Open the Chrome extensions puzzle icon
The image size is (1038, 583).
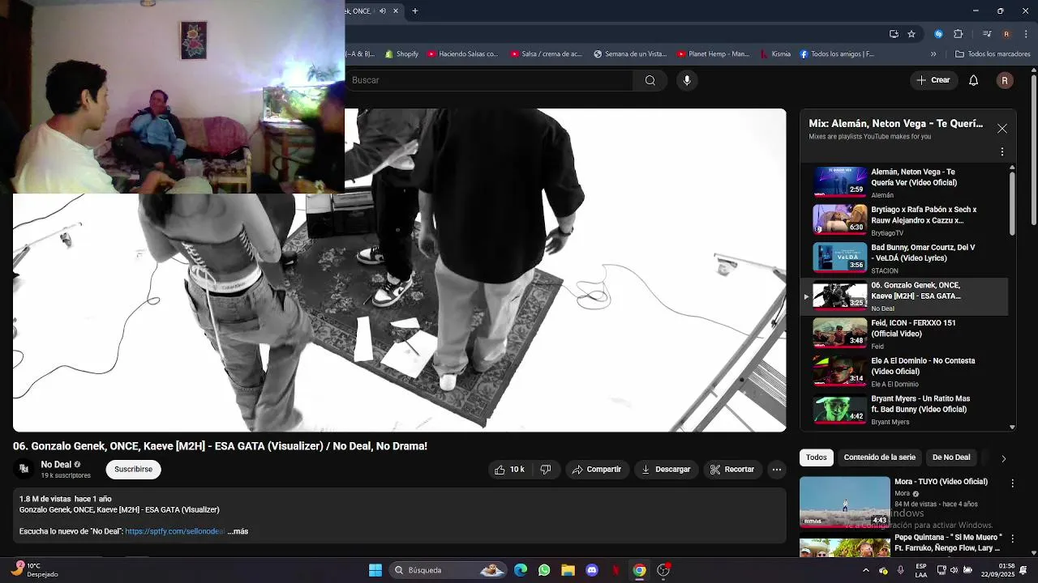(x=959, y=34)
